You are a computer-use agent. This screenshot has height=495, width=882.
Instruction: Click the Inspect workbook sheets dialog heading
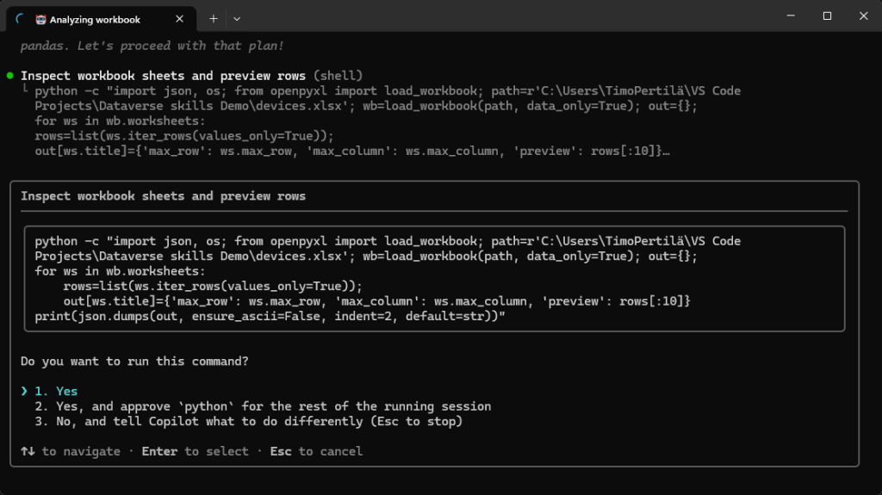click(163, 196)
